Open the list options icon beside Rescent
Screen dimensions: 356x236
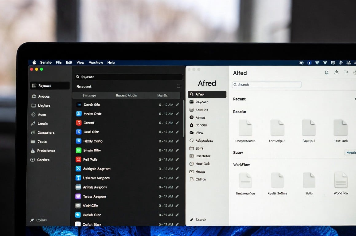(x=179, y=87)
